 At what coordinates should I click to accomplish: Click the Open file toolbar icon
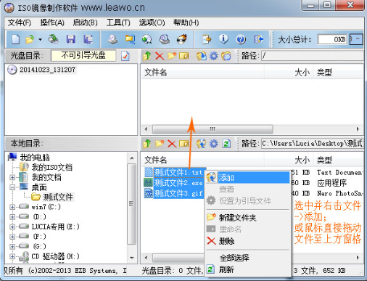tap(30, 39)
